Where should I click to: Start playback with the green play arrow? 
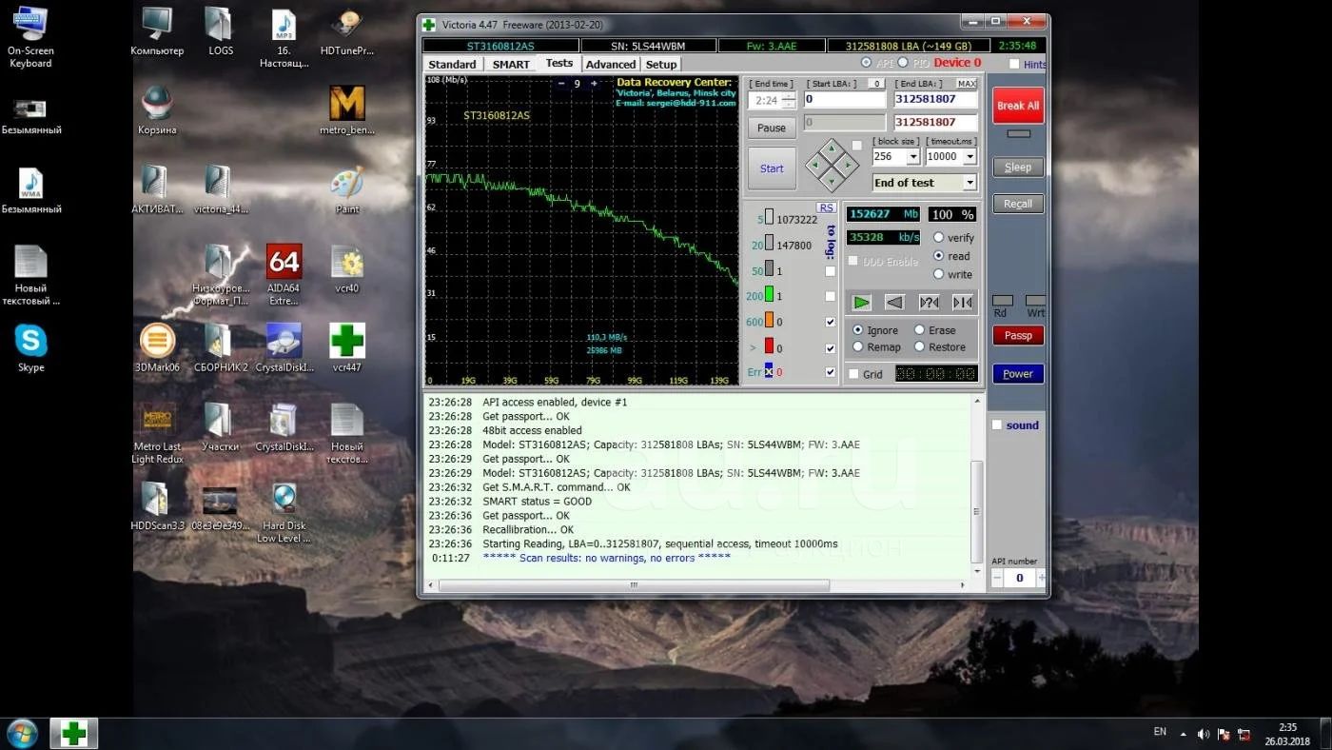tap(861, 303)
